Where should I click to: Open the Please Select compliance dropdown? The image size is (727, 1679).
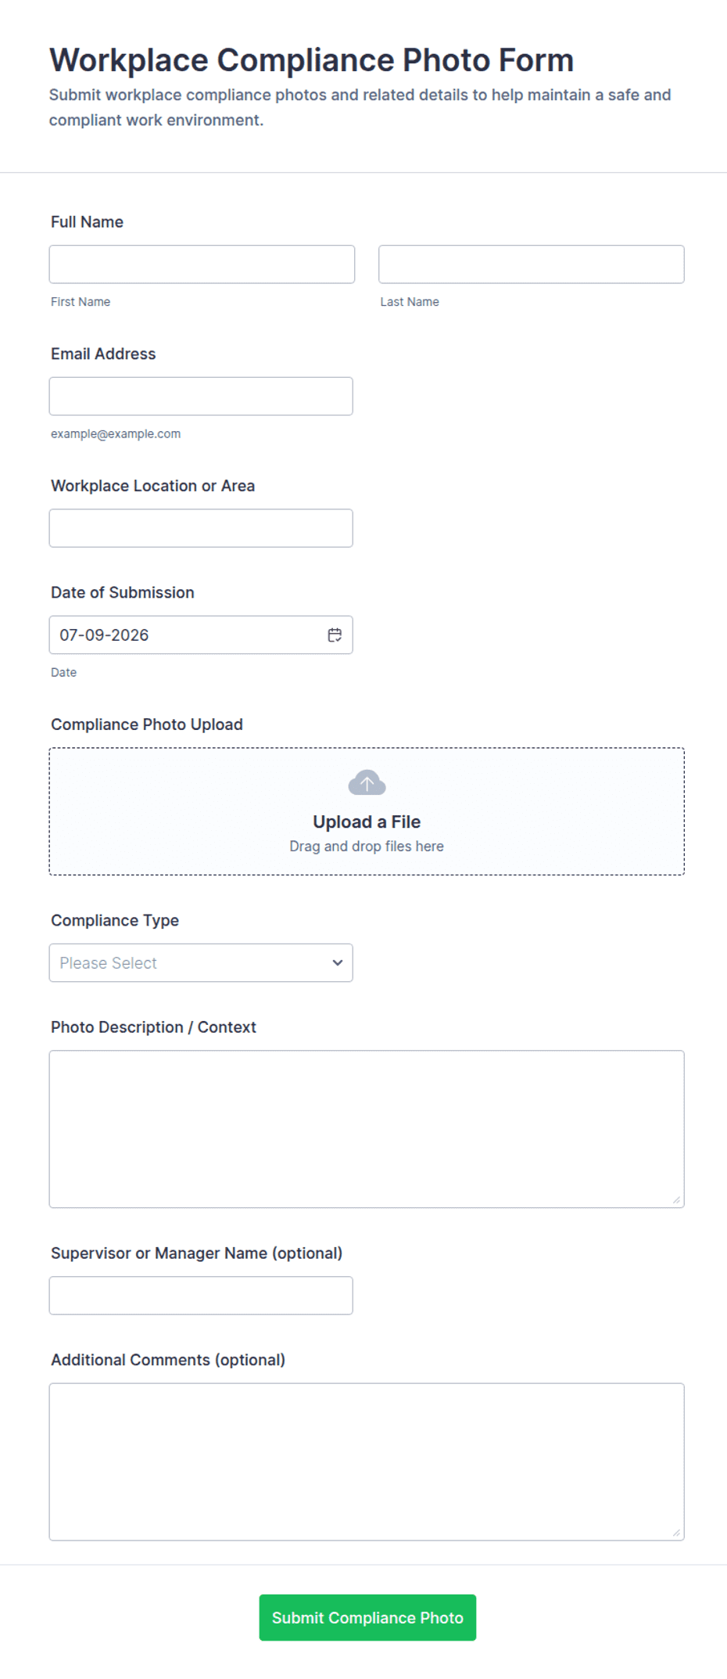[x=201, y=963]
